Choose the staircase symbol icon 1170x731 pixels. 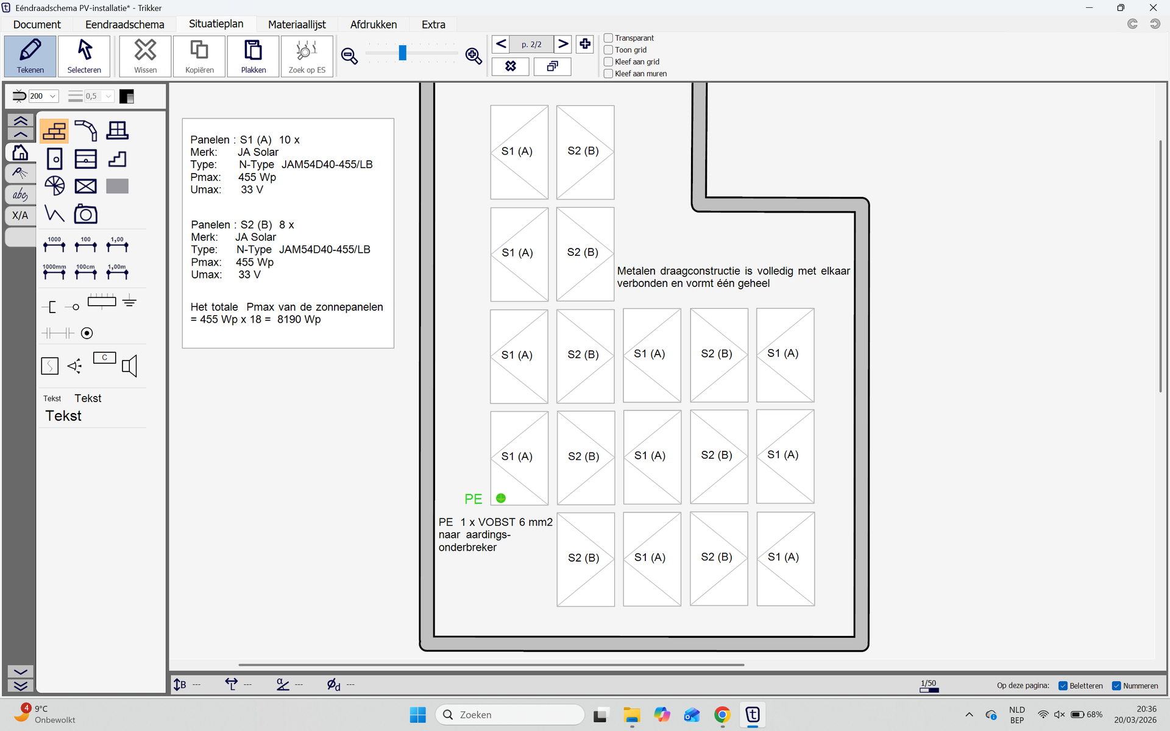pos(117,159)
